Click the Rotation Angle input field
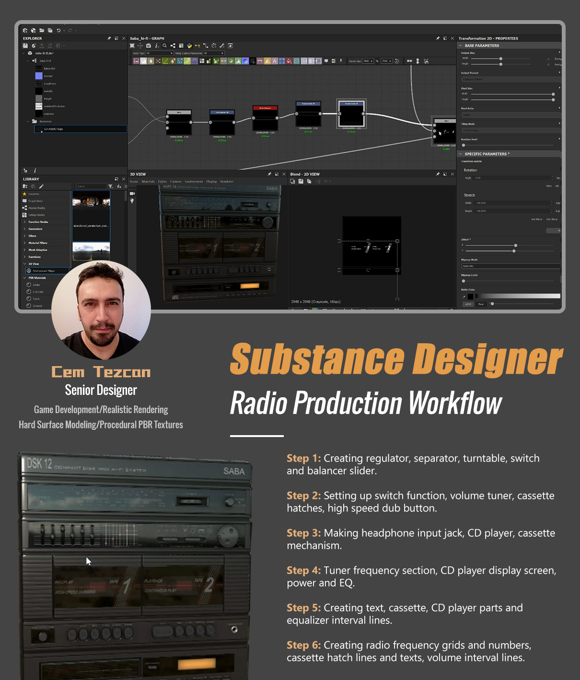Image resolution: width=580 pixels, height=680 pixels. 513,178
